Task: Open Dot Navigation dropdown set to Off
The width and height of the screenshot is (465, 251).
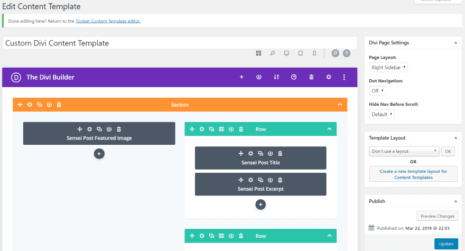Action: 377,91
